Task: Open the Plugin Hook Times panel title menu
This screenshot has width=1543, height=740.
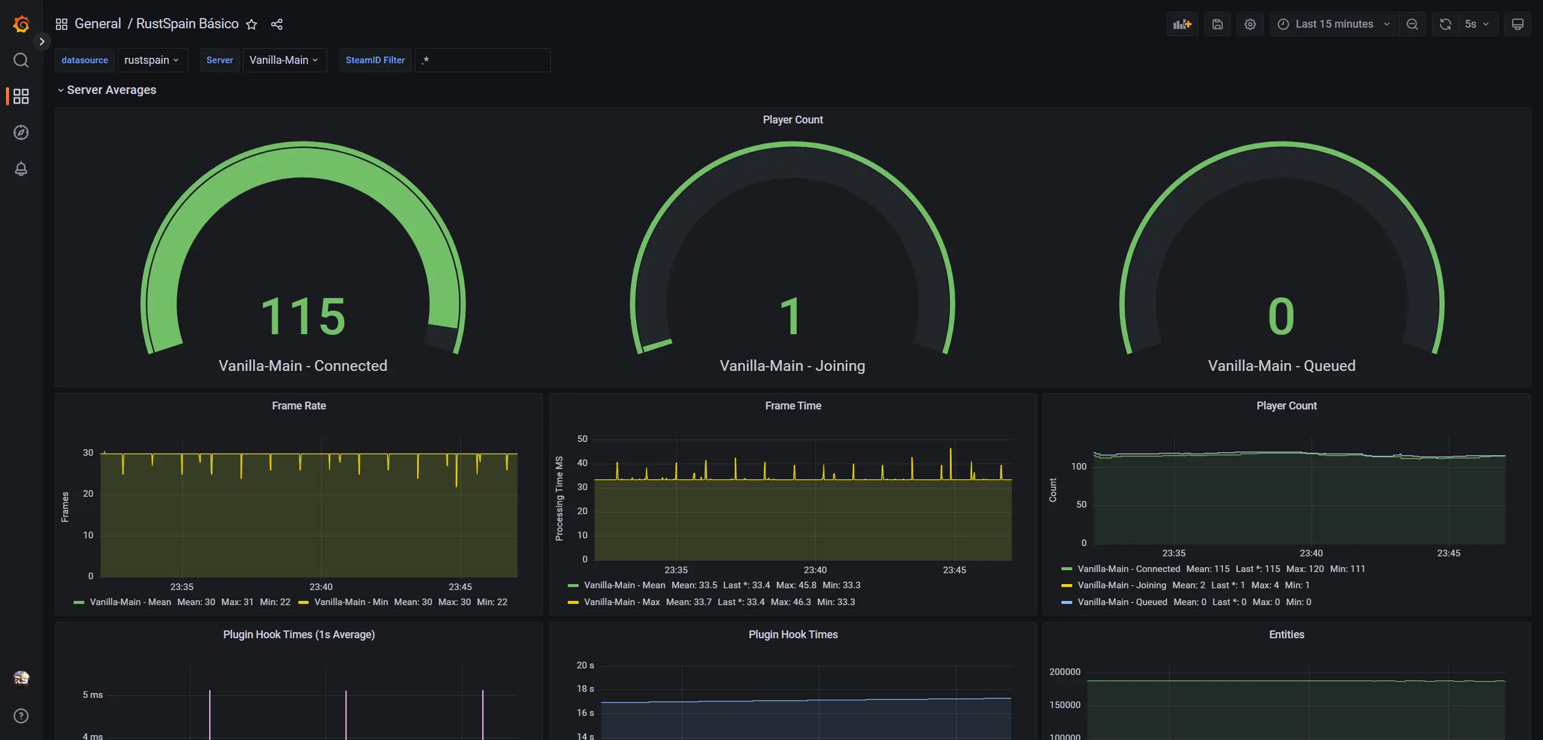Action: (793, 635)
